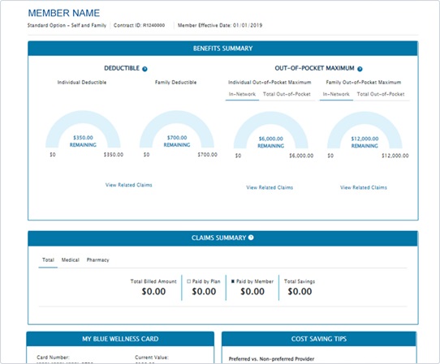Select Individual In-Network tab
The height and width of the screenshot is (364, 440).
point(242,94)
